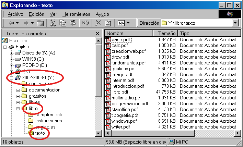Open Properties from the toolbar icon
The image size is (243, 147).
[x=108, y=23]
